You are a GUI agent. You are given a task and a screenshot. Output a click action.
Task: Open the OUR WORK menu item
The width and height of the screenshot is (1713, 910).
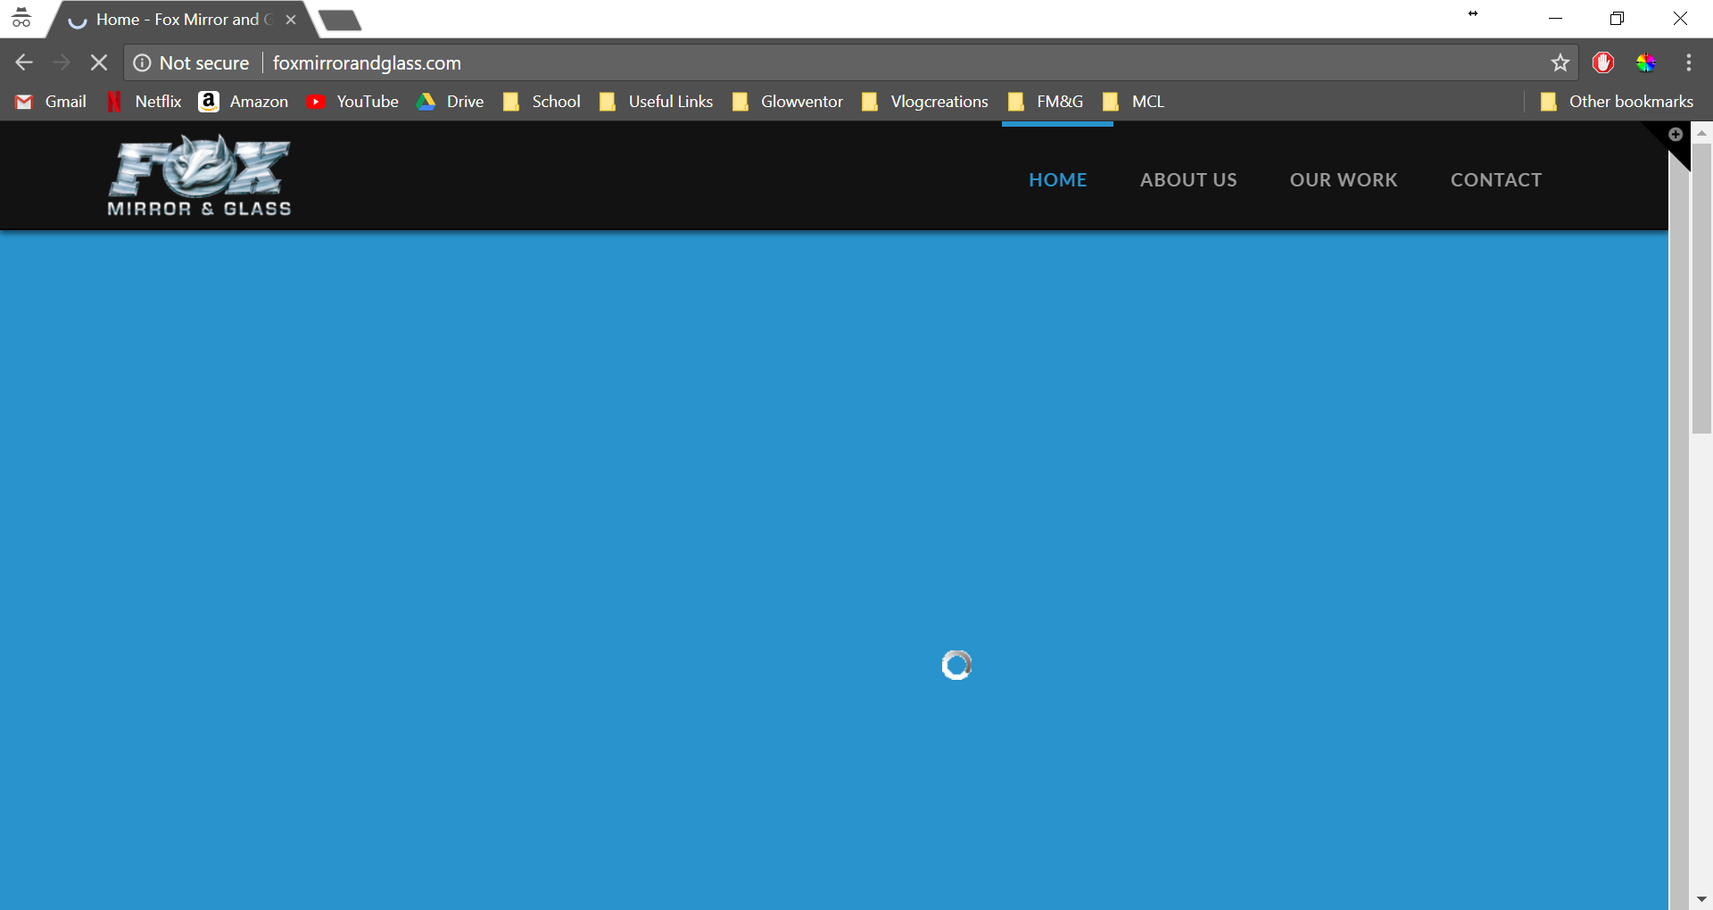[x=1343, y=180]
